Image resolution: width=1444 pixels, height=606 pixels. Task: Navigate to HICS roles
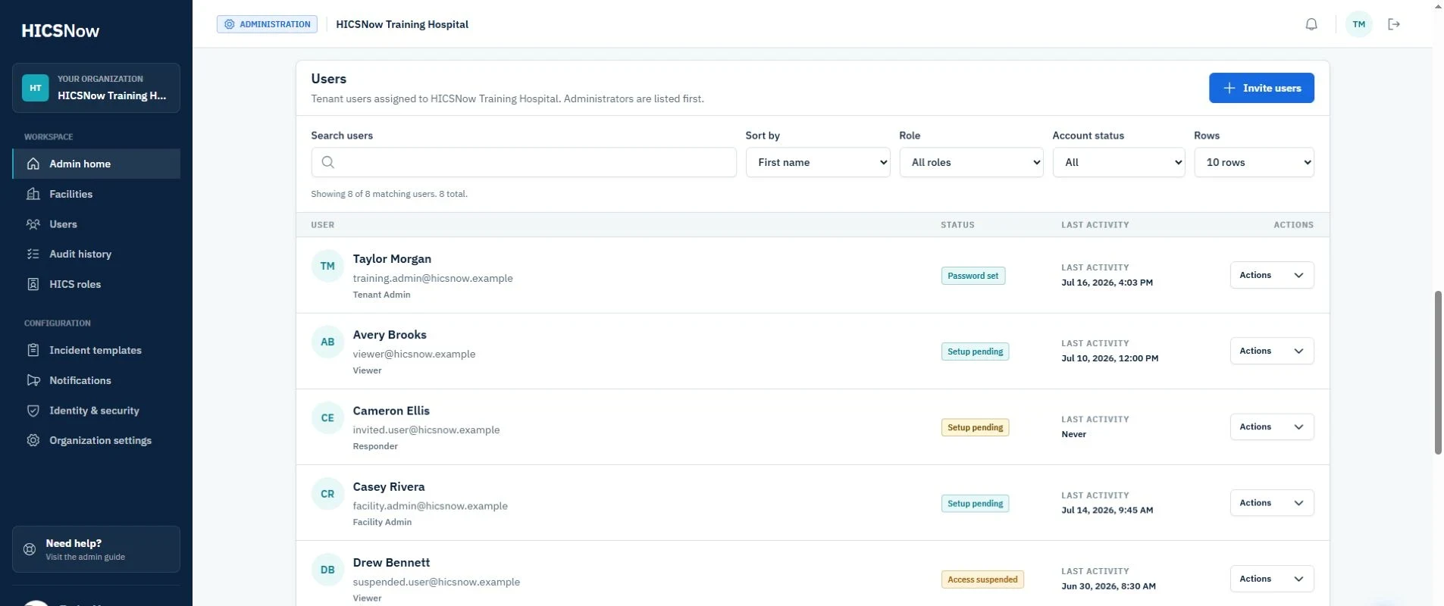pos(96,284)
